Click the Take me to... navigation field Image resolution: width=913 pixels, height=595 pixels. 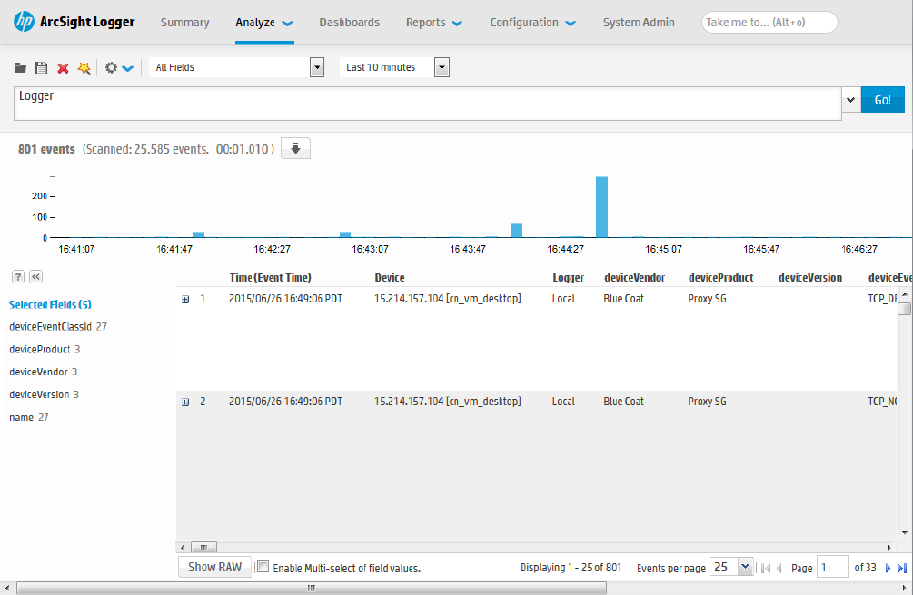click(x=769, y=23)
